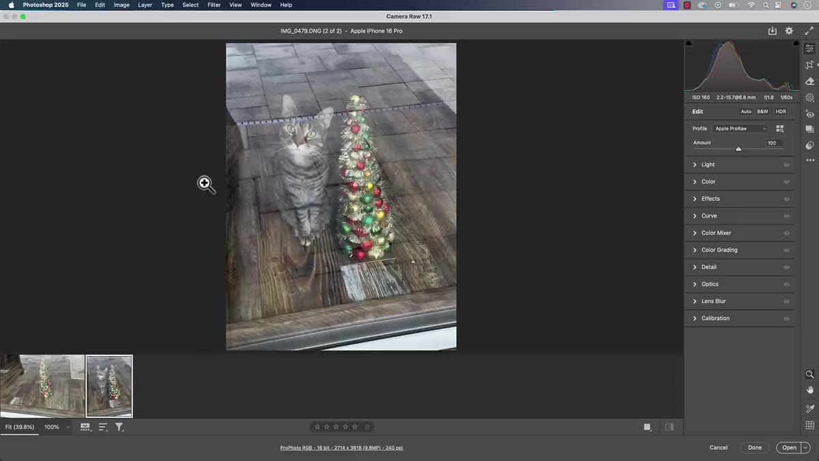Viewport: 819px width, 461px height.
Task: Open the sort filmstrip icon
Action: tap(103, 427)
